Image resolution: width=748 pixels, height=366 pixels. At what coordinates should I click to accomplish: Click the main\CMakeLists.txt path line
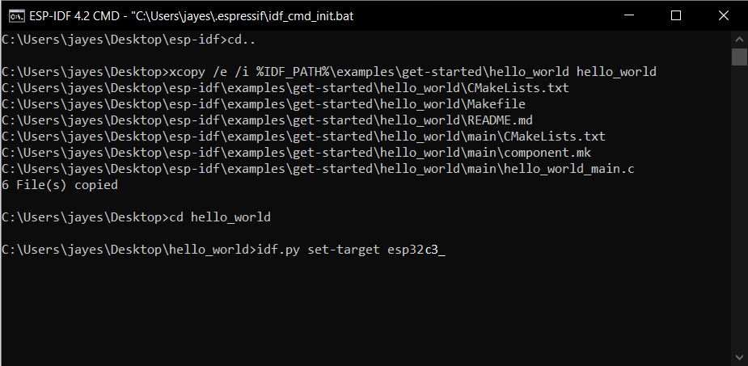[303, 137]
